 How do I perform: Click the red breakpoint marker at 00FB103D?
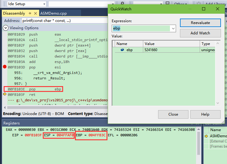coord(5,67)
